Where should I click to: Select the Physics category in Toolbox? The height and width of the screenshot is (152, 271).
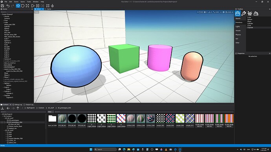click(238, 34)
